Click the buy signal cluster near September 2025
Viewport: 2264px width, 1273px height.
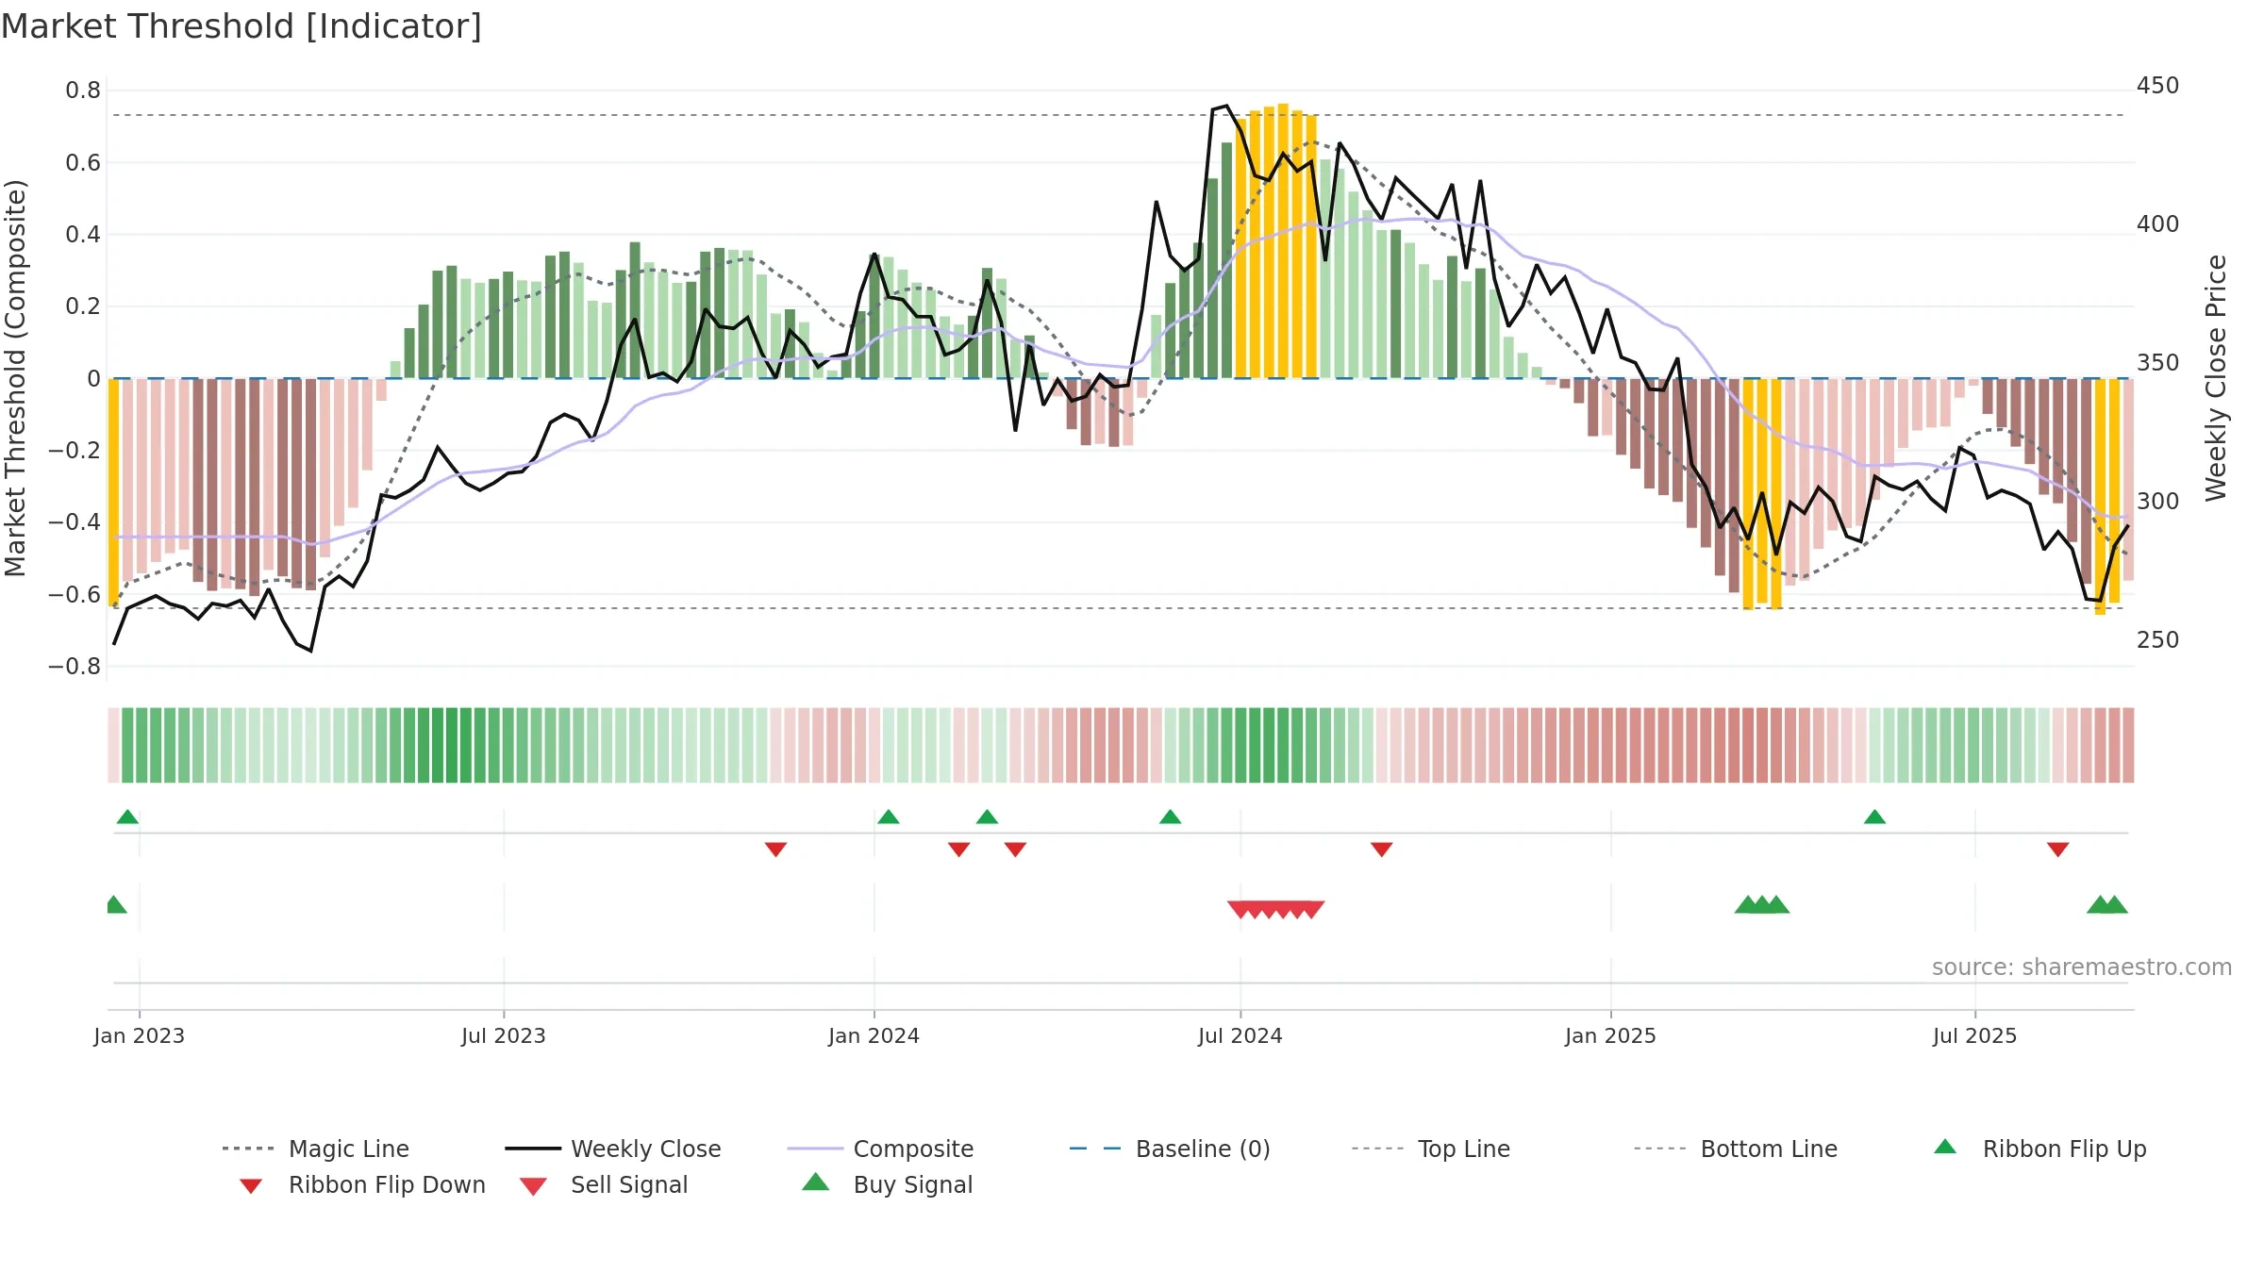pos(2107,904)
